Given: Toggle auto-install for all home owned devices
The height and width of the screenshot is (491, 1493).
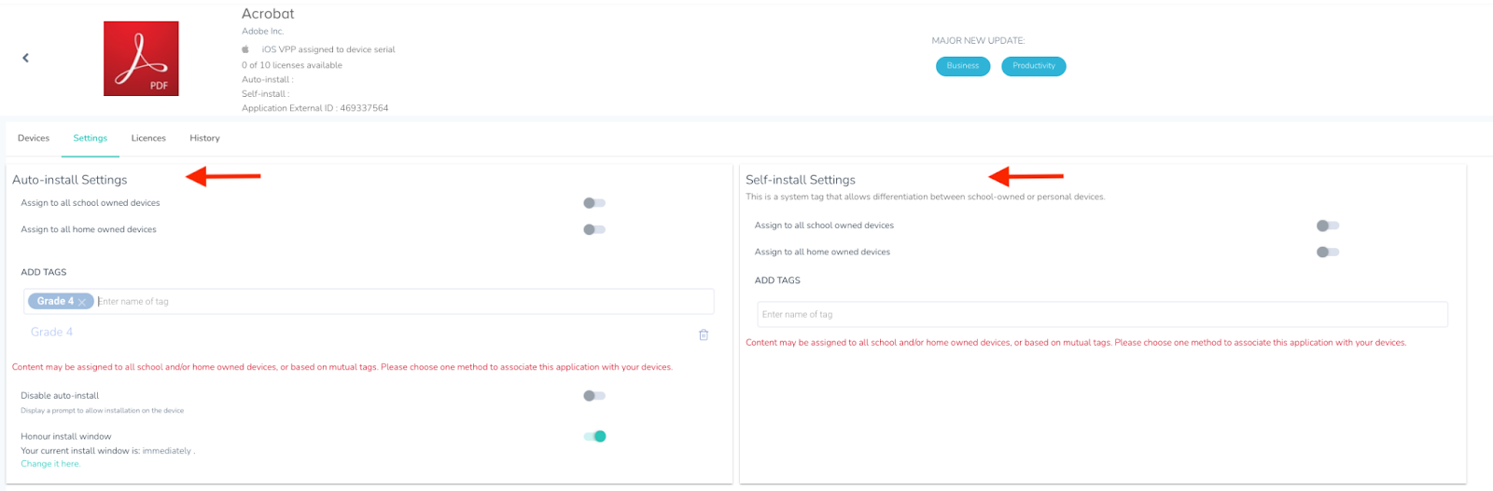Looking at the screenshot, I should pyautogui.click(x=594, y=229).
